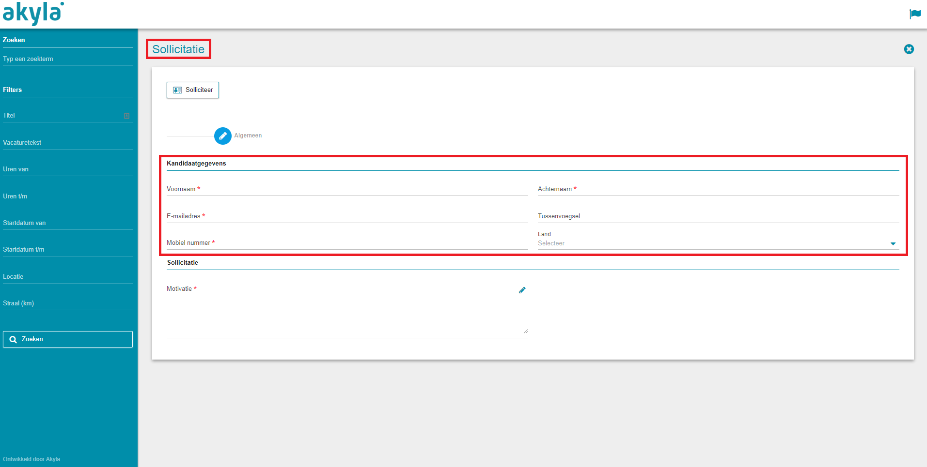Click the Startdatum t/m filter field
Image resolution: width=927 pixels, height=467 pixels.
68,250
